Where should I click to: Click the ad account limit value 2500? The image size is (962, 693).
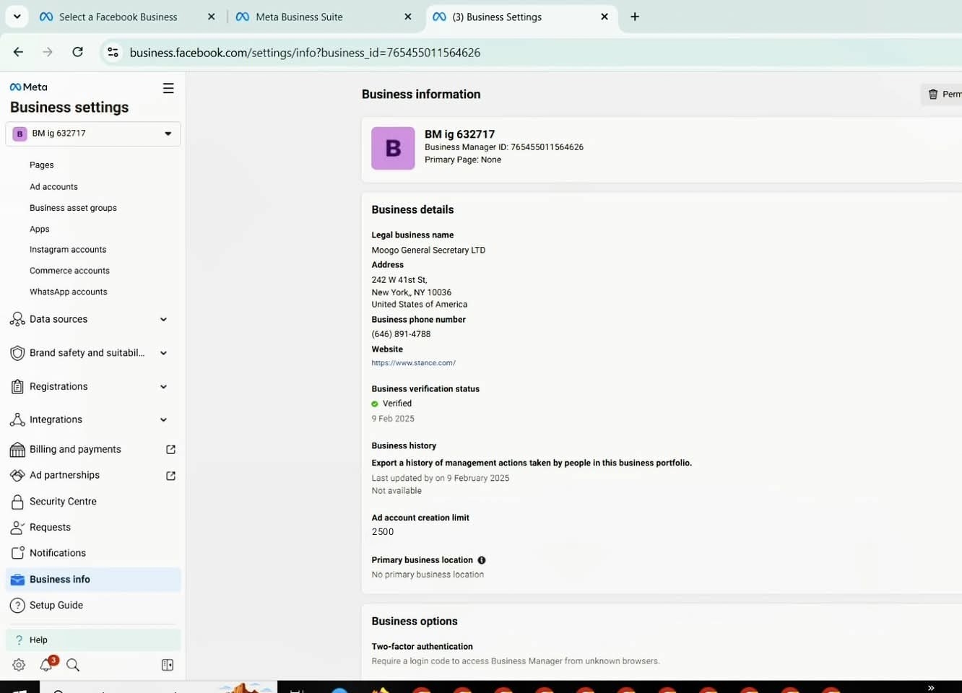pyautogui.click(x=383, y=532)
